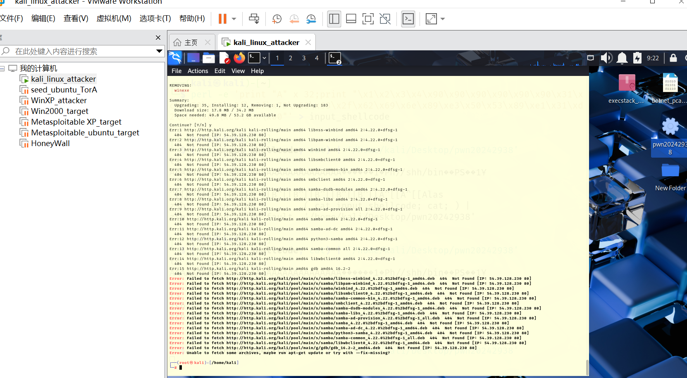Switch to Unity mode
687x378 pixels.
pyautogui.click(x=385, y=19)
